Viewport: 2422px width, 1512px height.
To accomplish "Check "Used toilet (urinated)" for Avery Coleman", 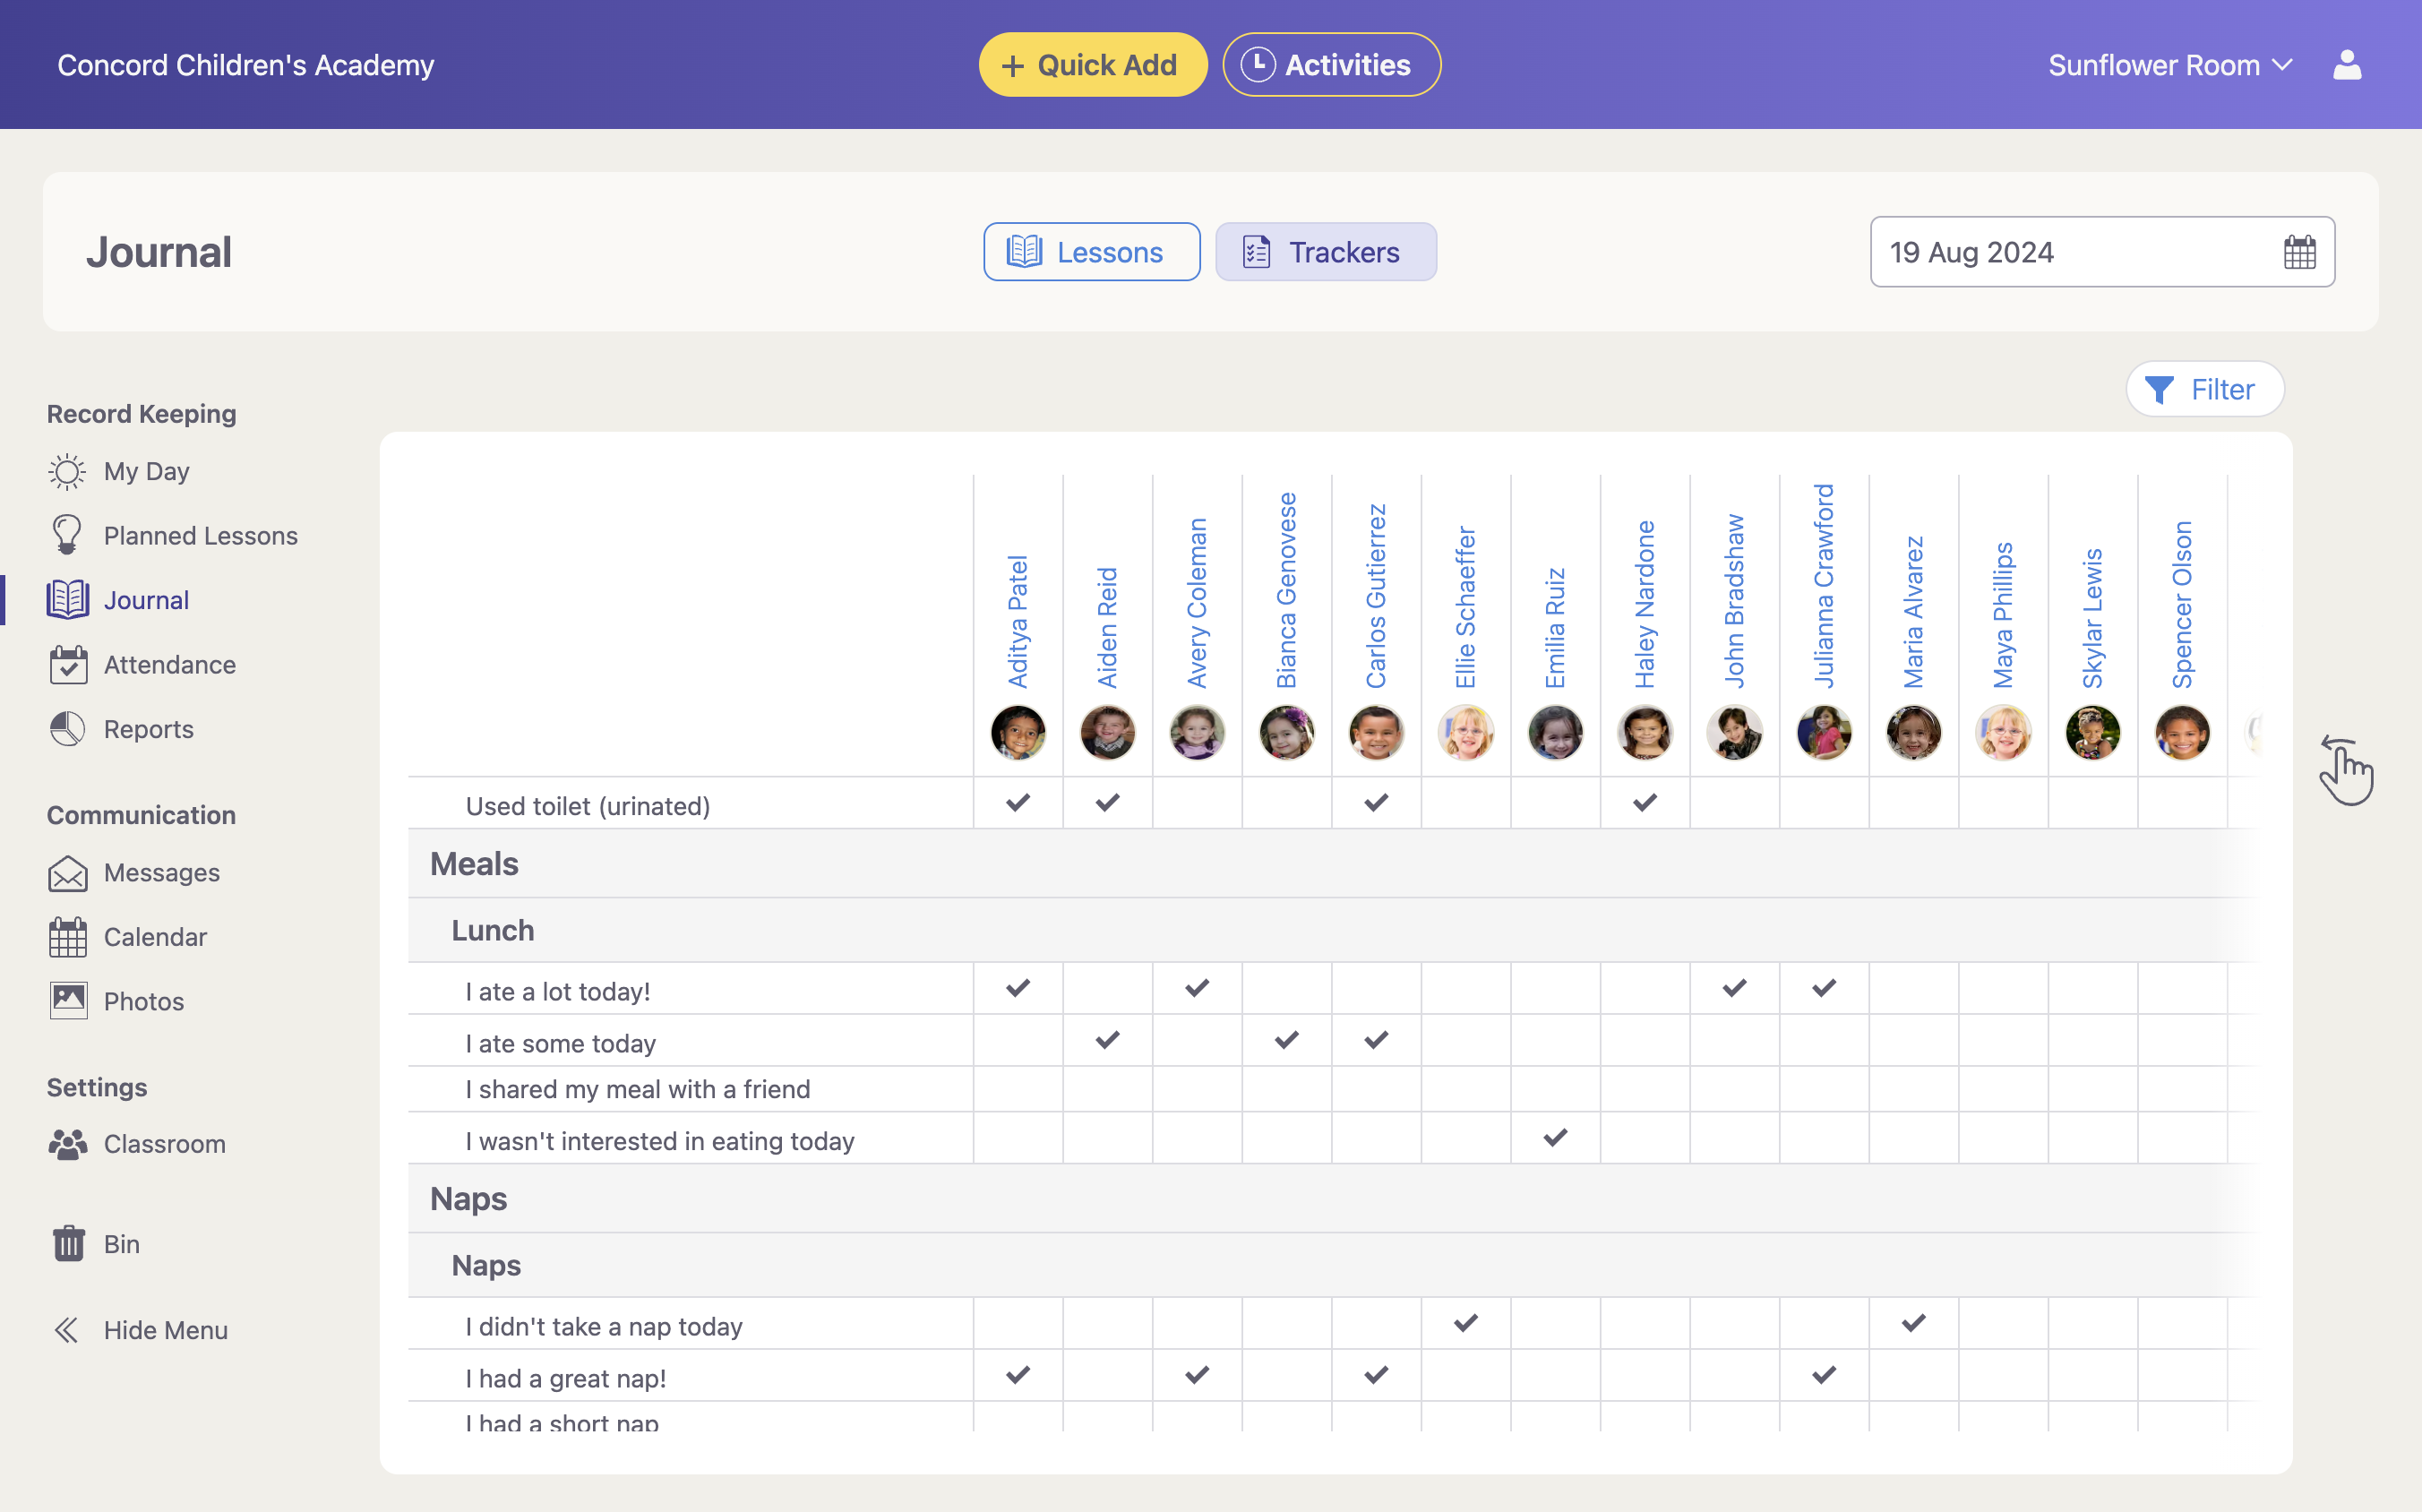I will (x=1197, y=803).
